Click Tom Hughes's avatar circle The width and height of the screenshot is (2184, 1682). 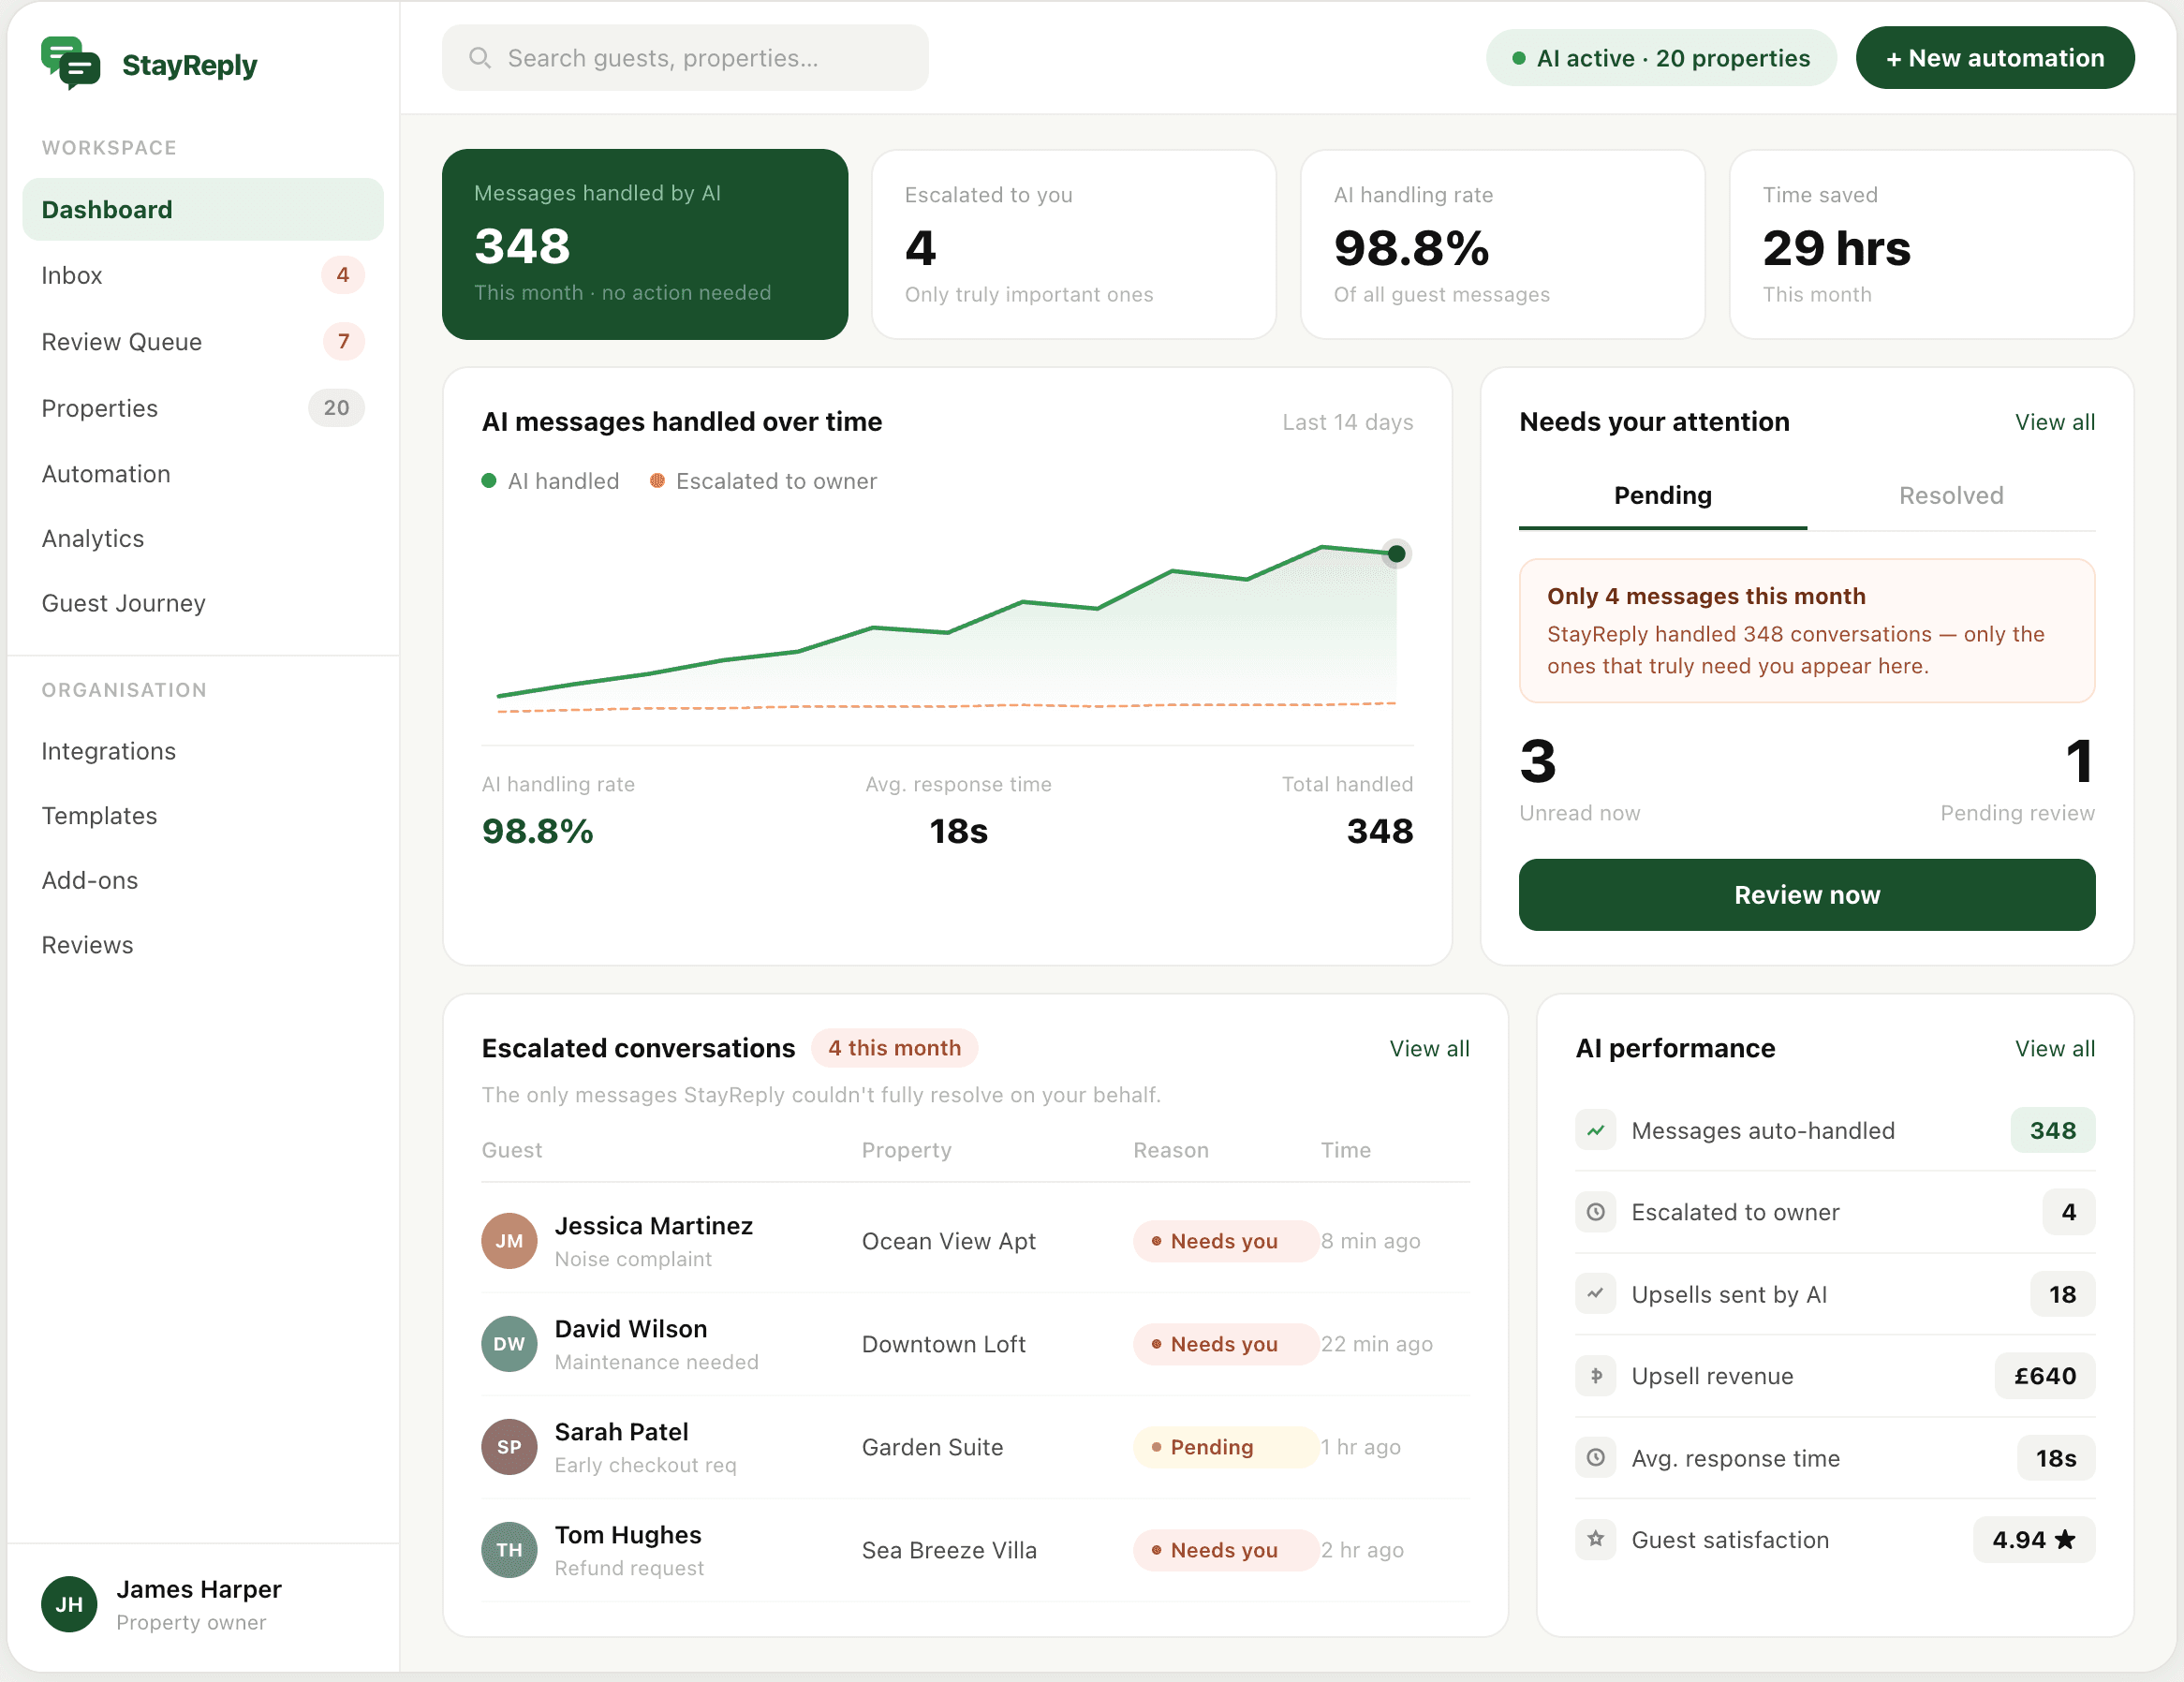[509, 1549]
